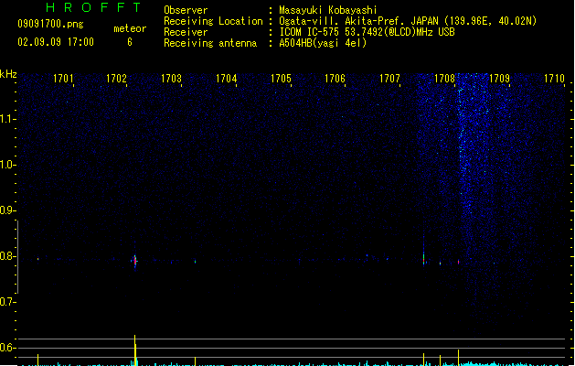575x366 pixels.
Task: Click time marker 1701
Action: point(63,79)
